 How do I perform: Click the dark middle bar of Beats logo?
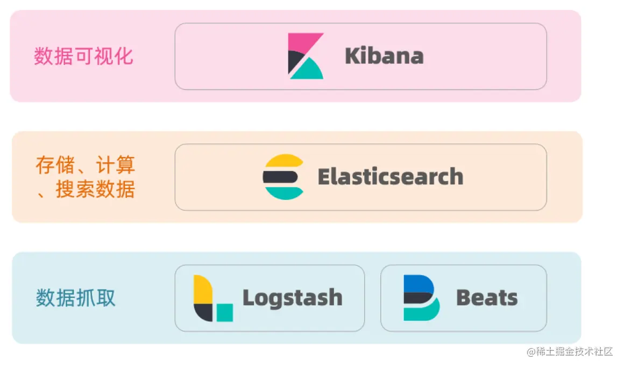click(418, 298)
